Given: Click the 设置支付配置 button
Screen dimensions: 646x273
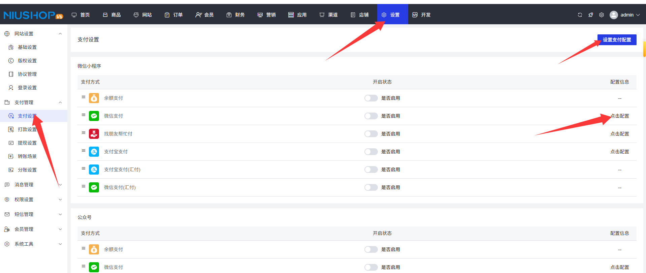Looking at the screenshot, I should tap(617, 40).
